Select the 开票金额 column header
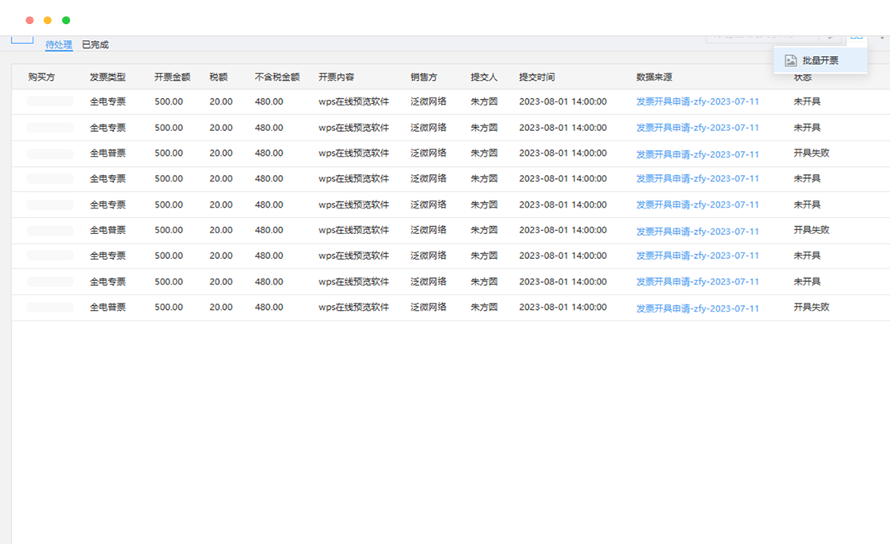Viewport: 890px width, 544px height. pos(172,77)
